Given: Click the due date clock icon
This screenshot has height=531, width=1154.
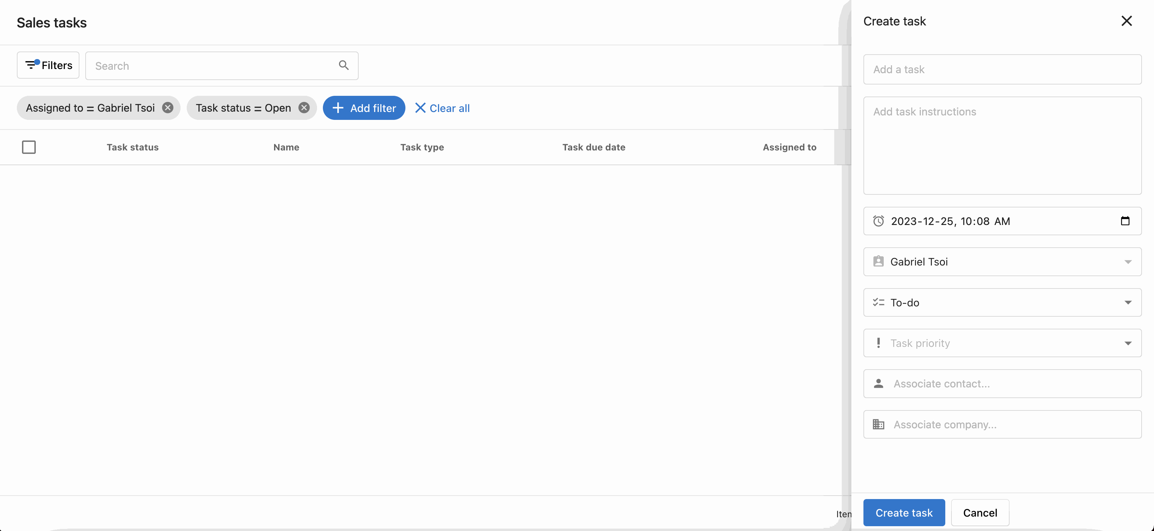Looking at the screenshot, I should [879, 221].
